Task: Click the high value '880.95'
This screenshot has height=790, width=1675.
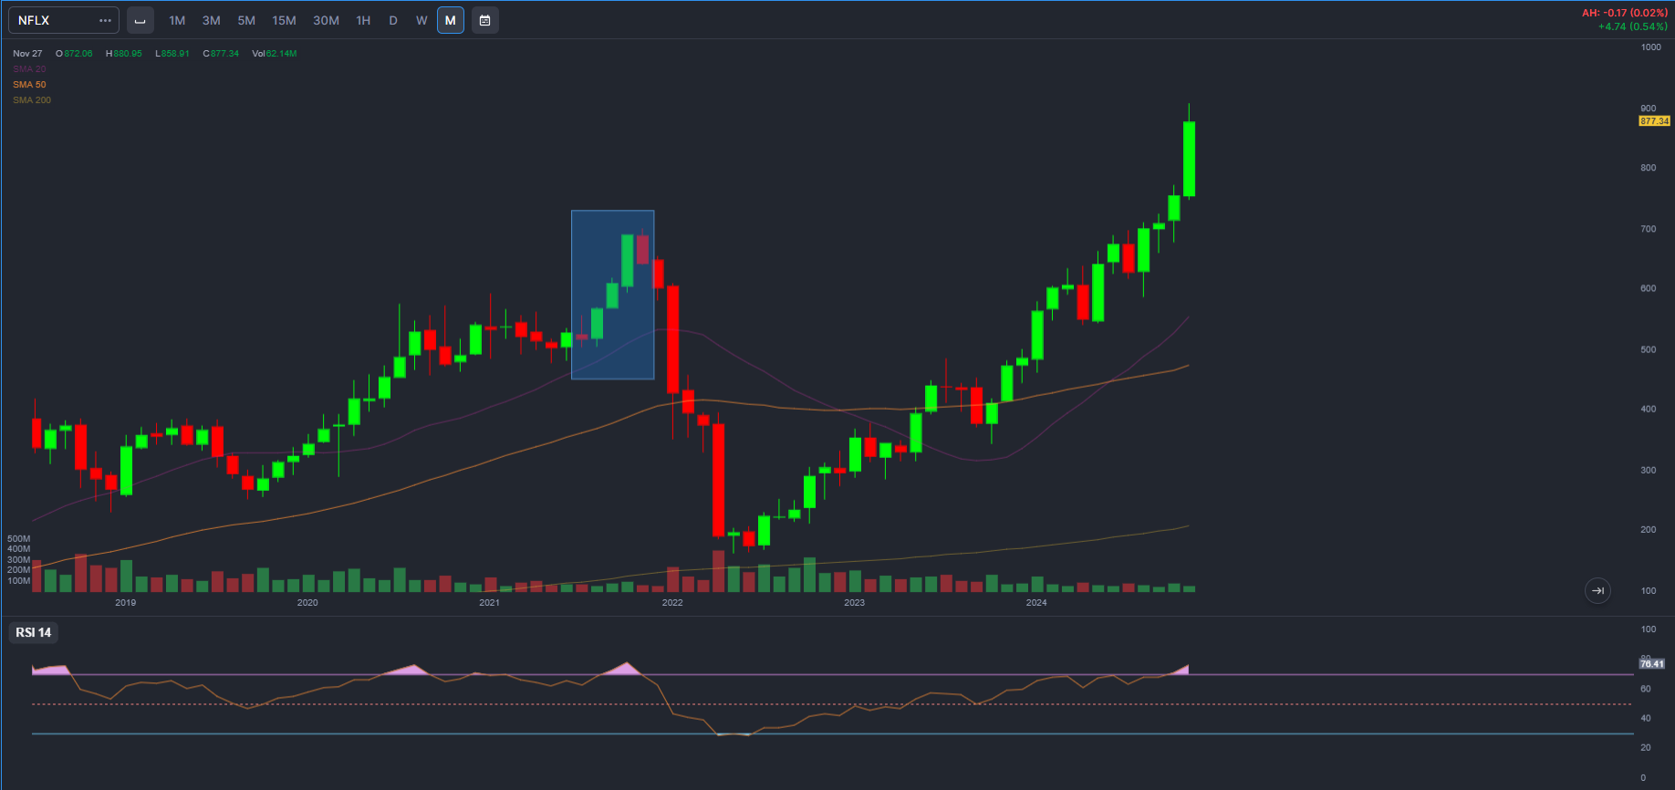Action: click(128, 54)
